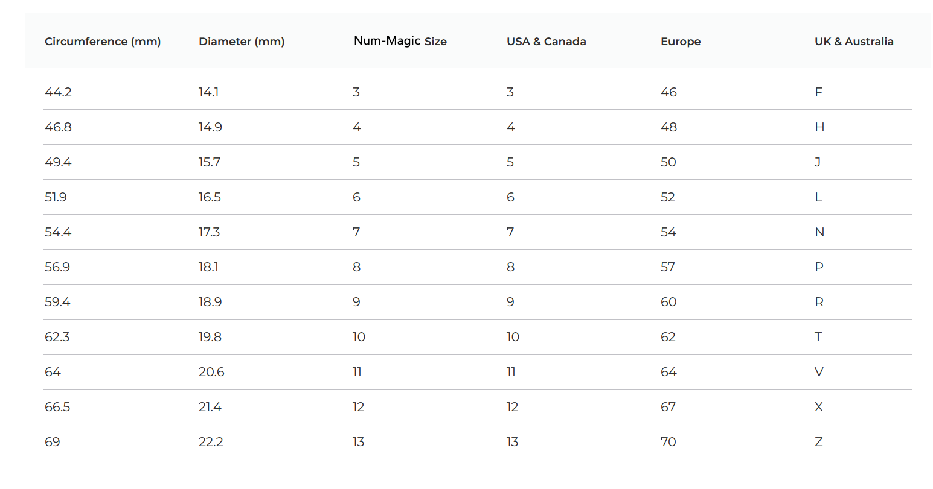Click Europe size 70 cell
The width and height of the screenshot is (933, 489).
pyautogui.click(x=668, y=442)
